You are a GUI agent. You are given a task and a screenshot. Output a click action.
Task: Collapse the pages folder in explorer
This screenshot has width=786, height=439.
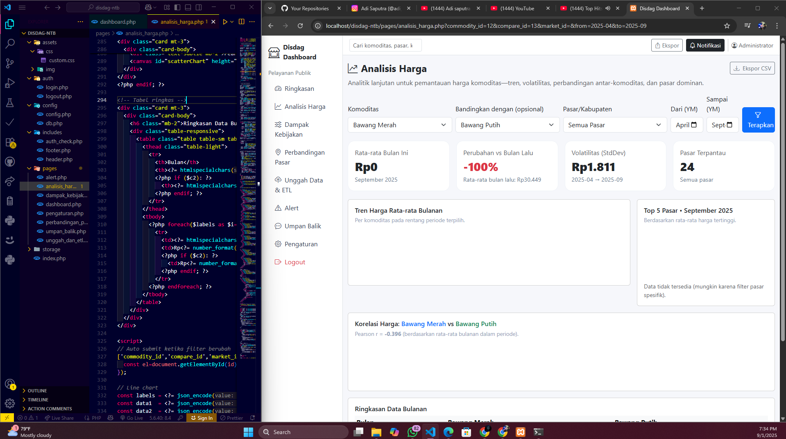coord(29,168)
